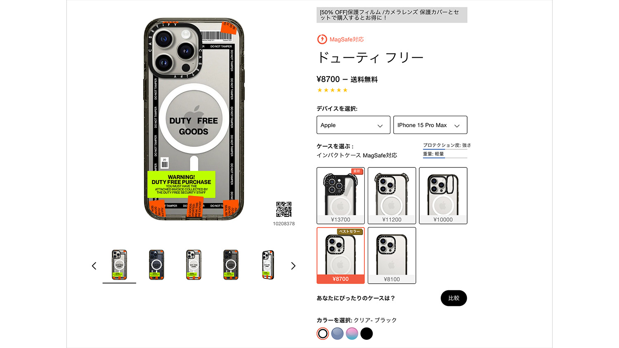Image resolution: width=619 pixels, height=348 pixels.
Task: Open the Apple brand dropdown
Action: (353, 125)
